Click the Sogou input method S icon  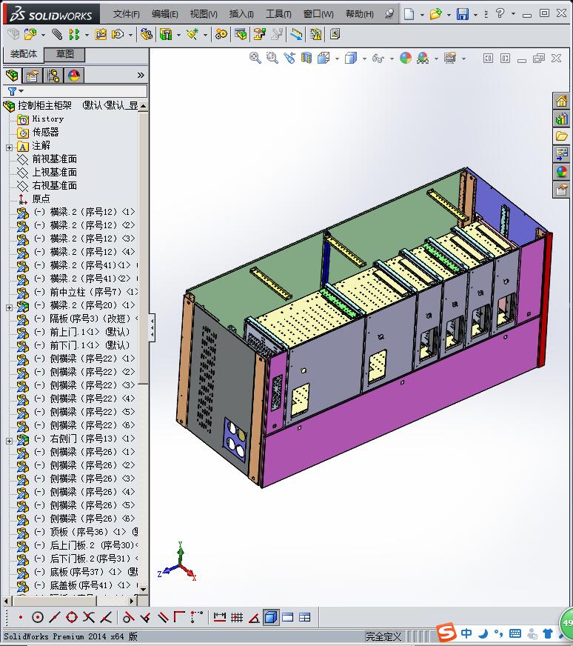pos(446,632)
